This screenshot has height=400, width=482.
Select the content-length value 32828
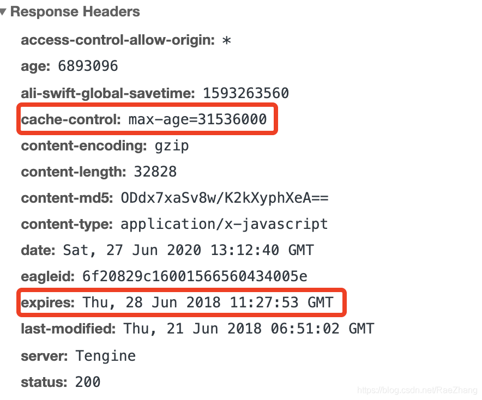155,172
